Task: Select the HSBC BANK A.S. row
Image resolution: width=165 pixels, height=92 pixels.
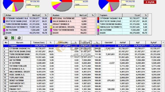Action: pyautogui.click(x=82, y=75)
